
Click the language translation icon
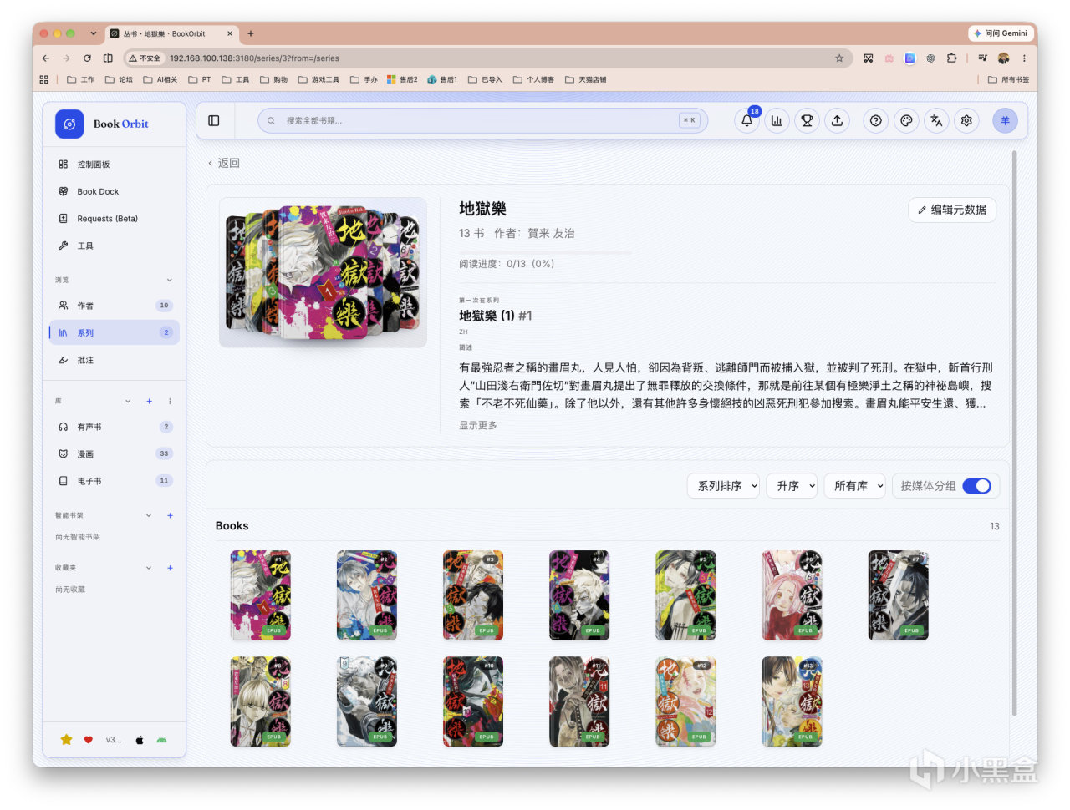(936, 121)
